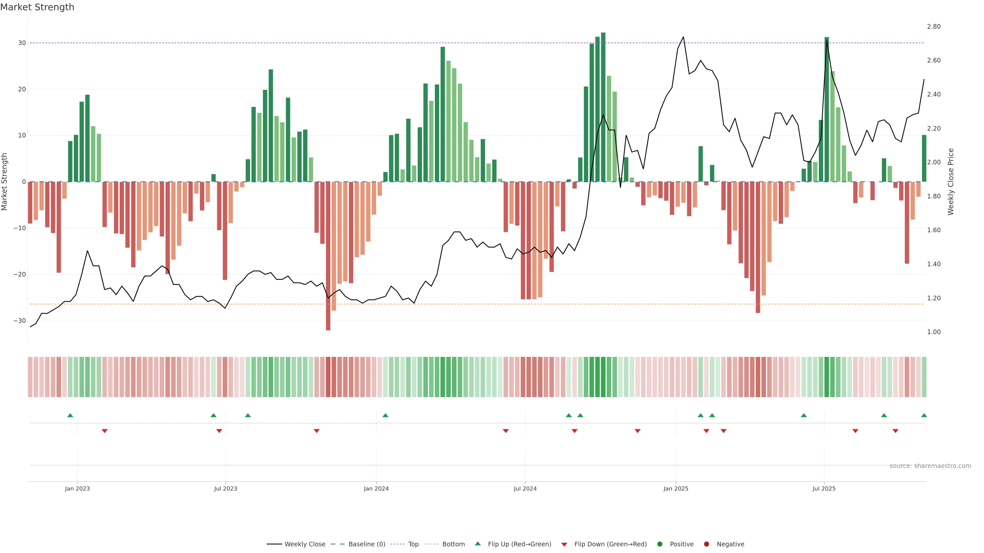The image size is (984, 553).
Task: Click the Market Strength chart title
Action: (x=37, y=7)
